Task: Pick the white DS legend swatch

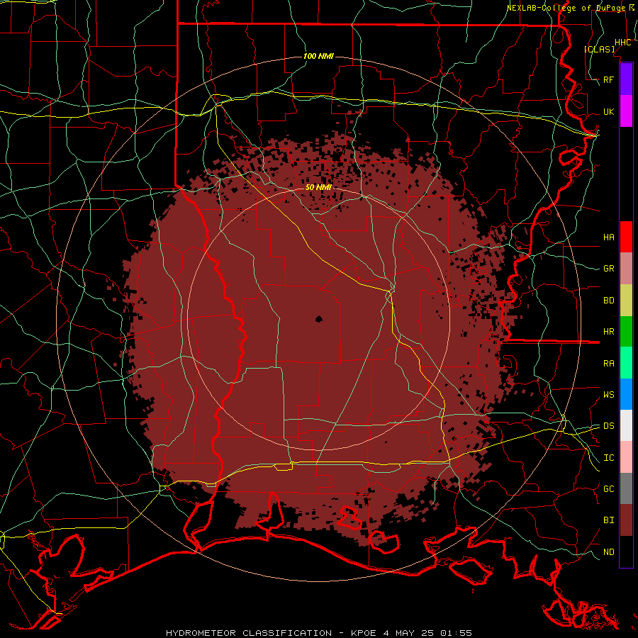Action: point(626,425)
